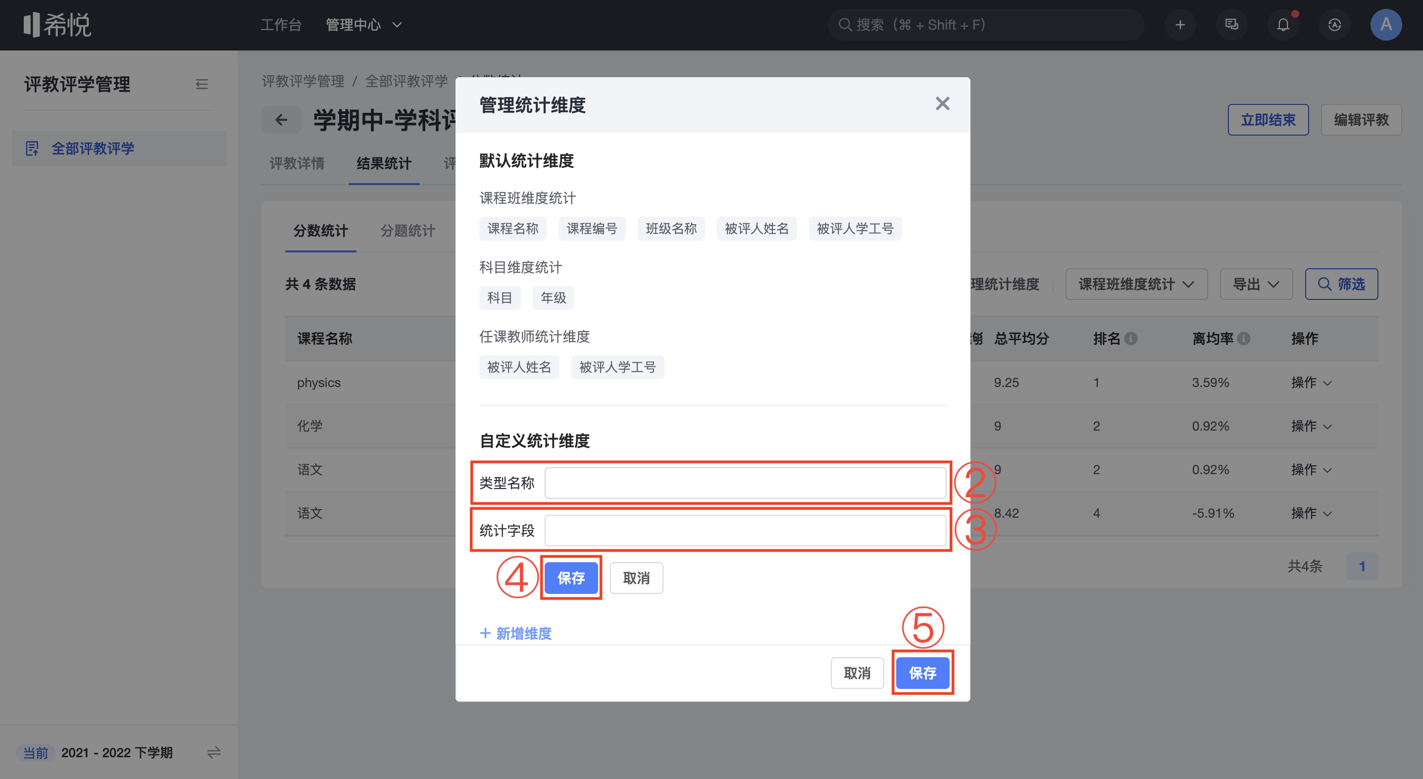Click the 全部评教评学 document icon
This screenshot has height=779, width=1423.
click(32, 148)
